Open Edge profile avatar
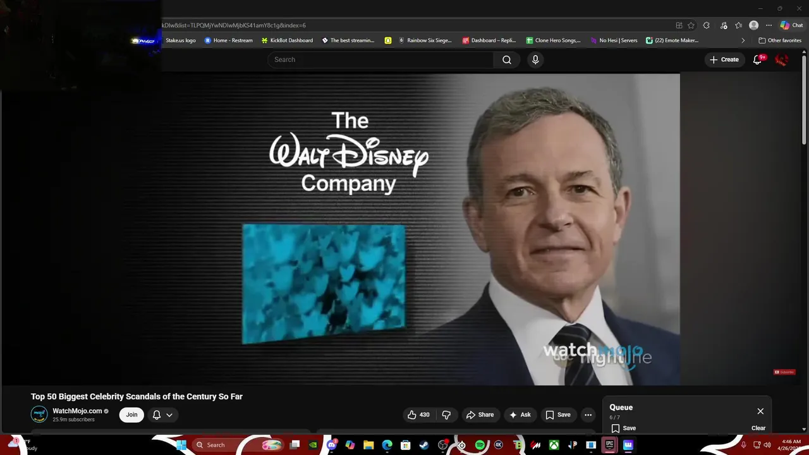 tap(753, 25)
